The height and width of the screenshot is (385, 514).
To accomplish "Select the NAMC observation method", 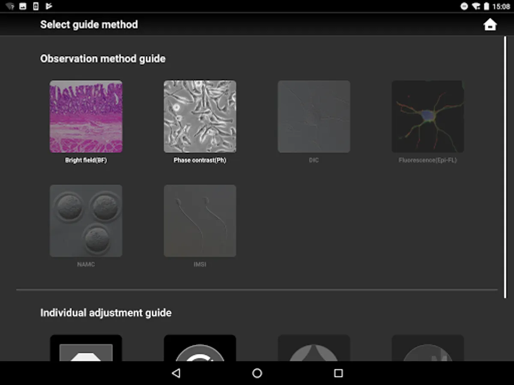I will point(86,221).
